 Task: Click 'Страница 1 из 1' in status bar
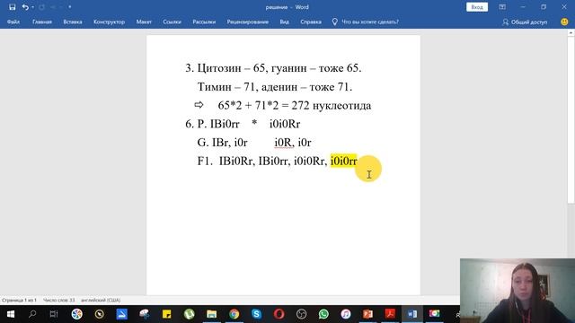tap(19, 300)
